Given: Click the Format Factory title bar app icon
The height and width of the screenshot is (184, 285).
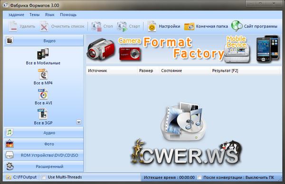Looking at the screenshot, I should pyautogui.click(x=5, y=5).
